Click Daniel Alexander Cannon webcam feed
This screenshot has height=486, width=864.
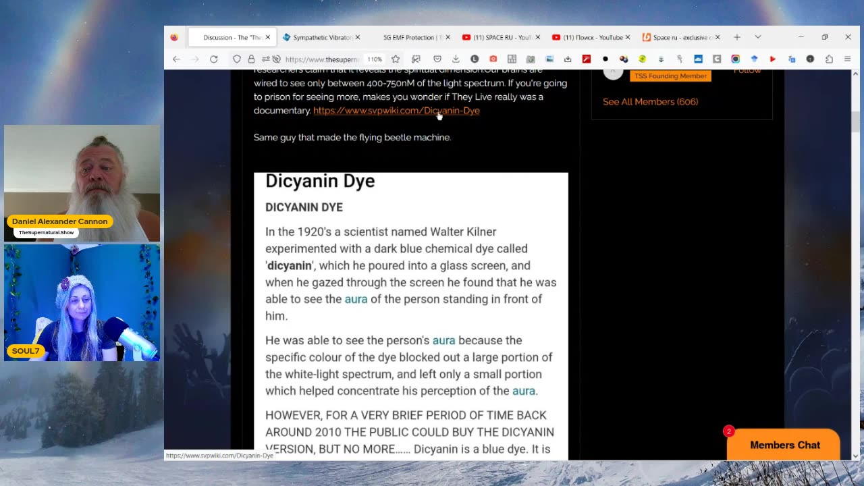tap(82, 183)
